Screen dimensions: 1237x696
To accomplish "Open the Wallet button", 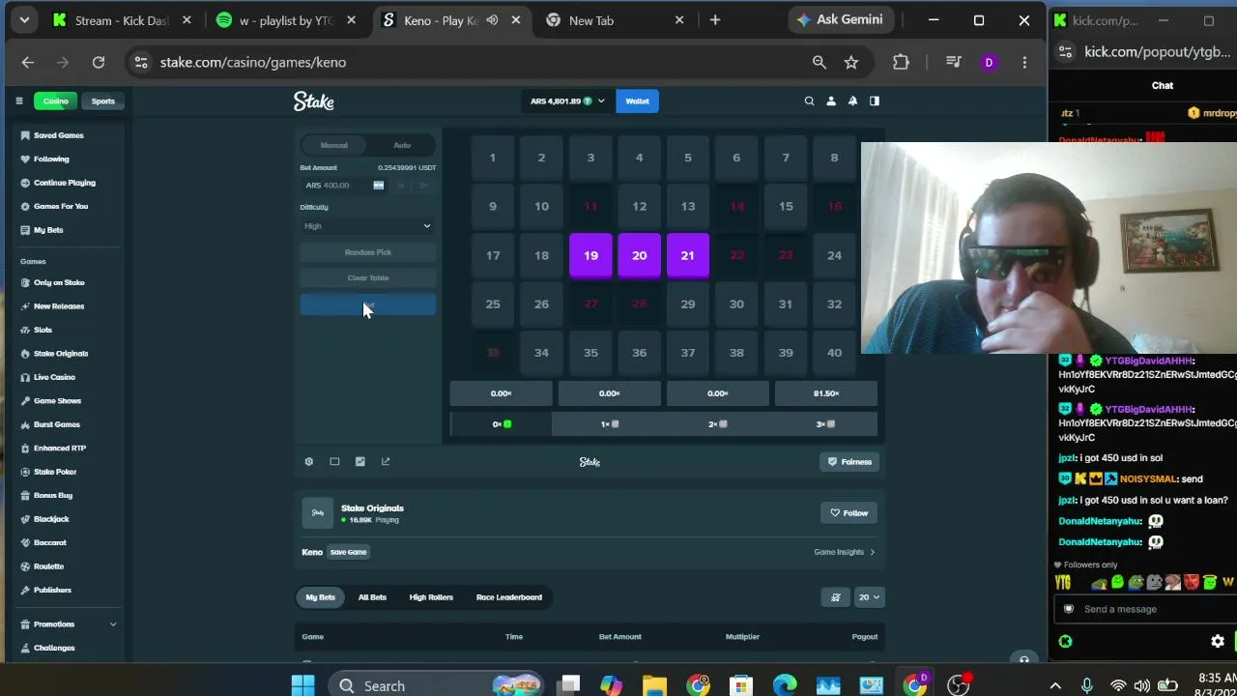I will 637,101.
